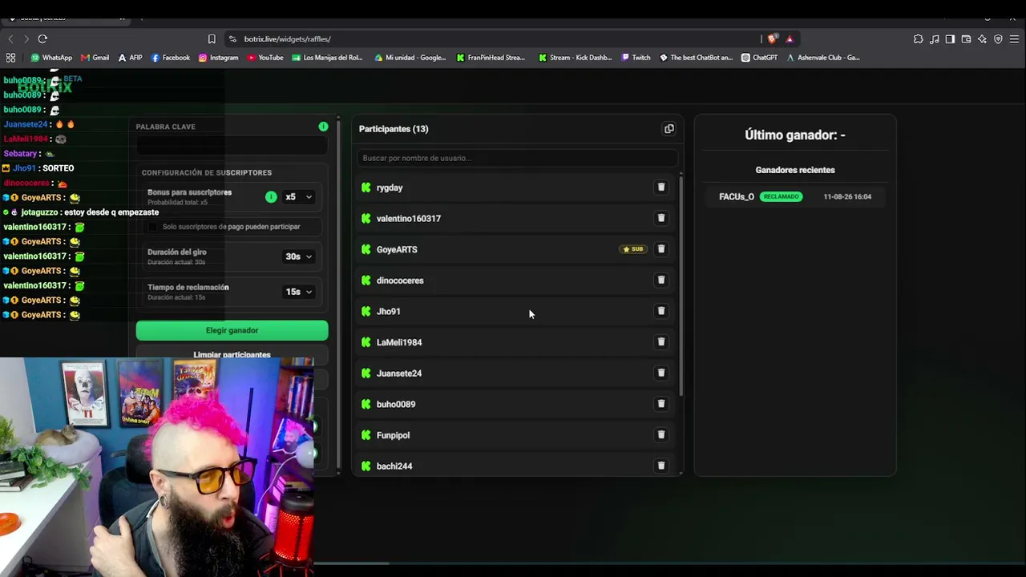Open the Brave Shields icon
This screenshot has height=577, width=1026.
(x=772, y=38)
